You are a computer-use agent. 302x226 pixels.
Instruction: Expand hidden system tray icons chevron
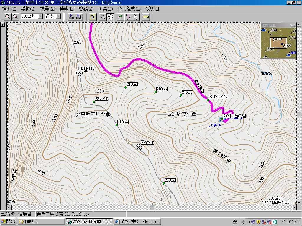pos(248,222)
